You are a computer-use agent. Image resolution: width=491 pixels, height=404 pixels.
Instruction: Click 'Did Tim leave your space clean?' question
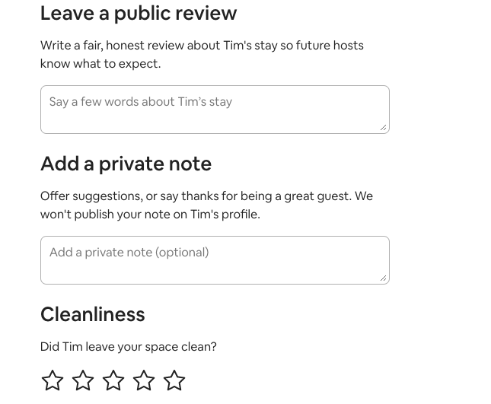[x=128, y=347]
